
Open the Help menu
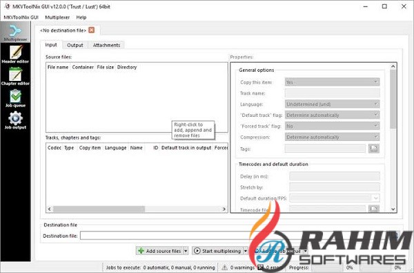click(81, 17)
